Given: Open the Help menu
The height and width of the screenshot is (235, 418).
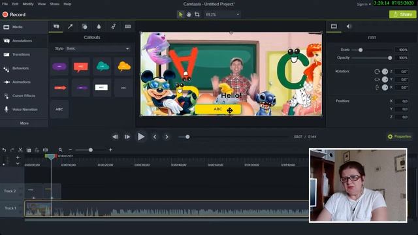Looking at the screenshot, I should coord(67,4).
